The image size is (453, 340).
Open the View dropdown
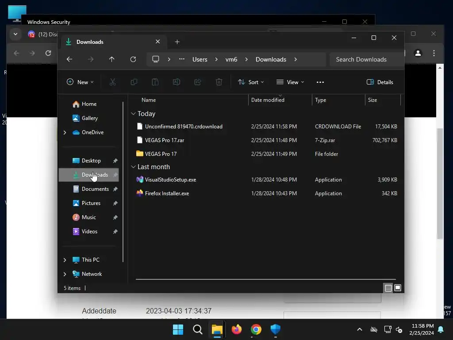point(290,82)
